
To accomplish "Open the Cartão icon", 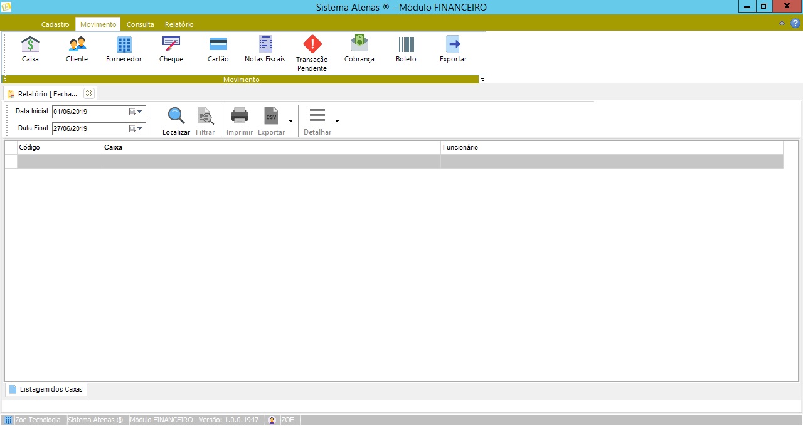I will click(218, 44).
